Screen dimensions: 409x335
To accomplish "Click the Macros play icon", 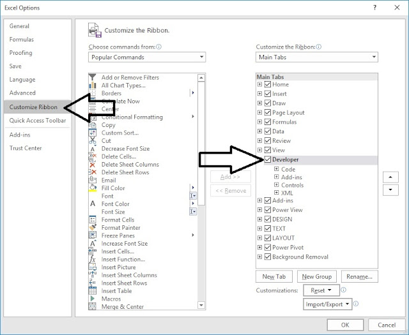I will tap(92, 299).
